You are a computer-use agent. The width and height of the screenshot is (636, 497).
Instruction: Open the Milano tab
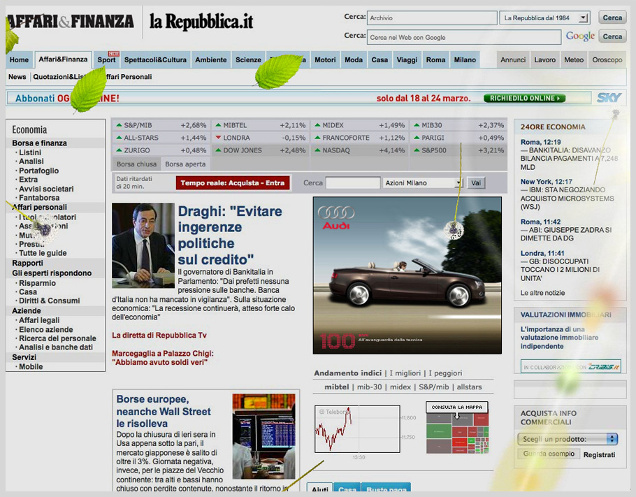(x=465, y=59)
